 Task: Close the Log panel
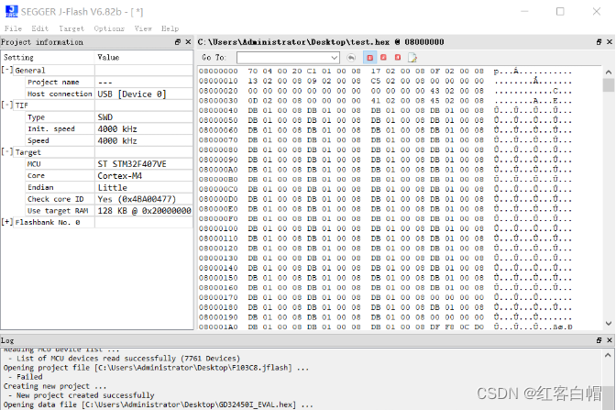(x=610, y=340)
